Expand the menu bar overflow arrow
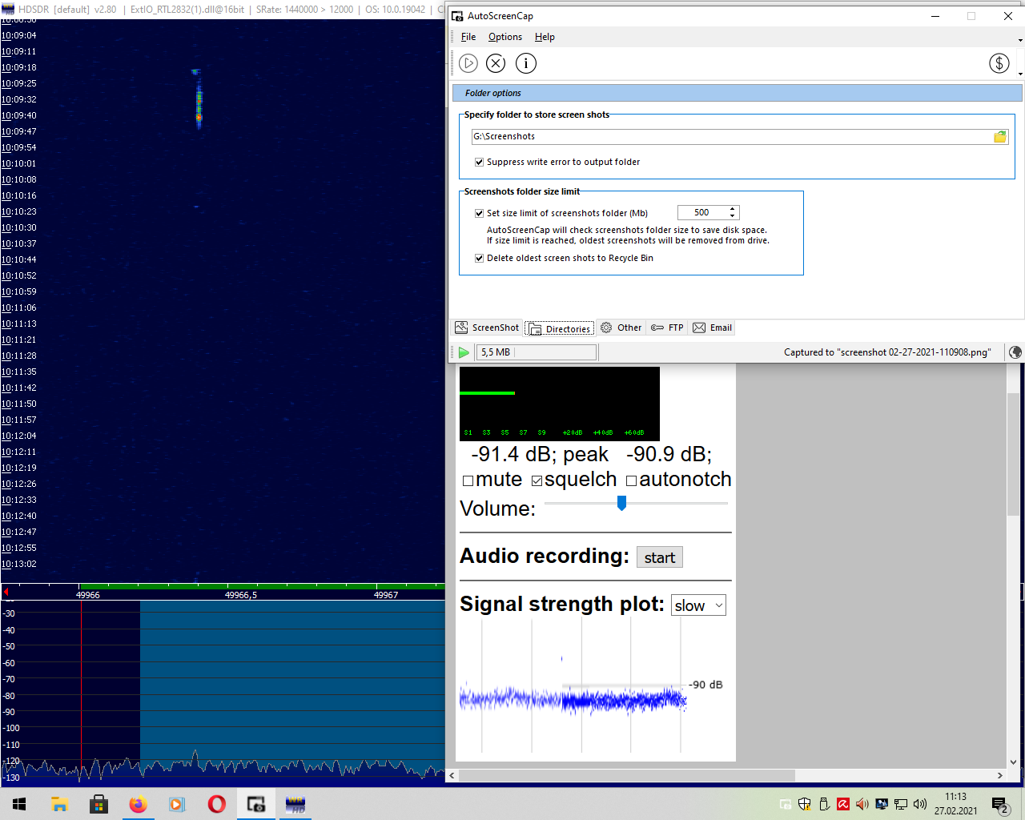Image resolution: width=1025 pixels, height=820 pixels. click(x=1020, y=40)
